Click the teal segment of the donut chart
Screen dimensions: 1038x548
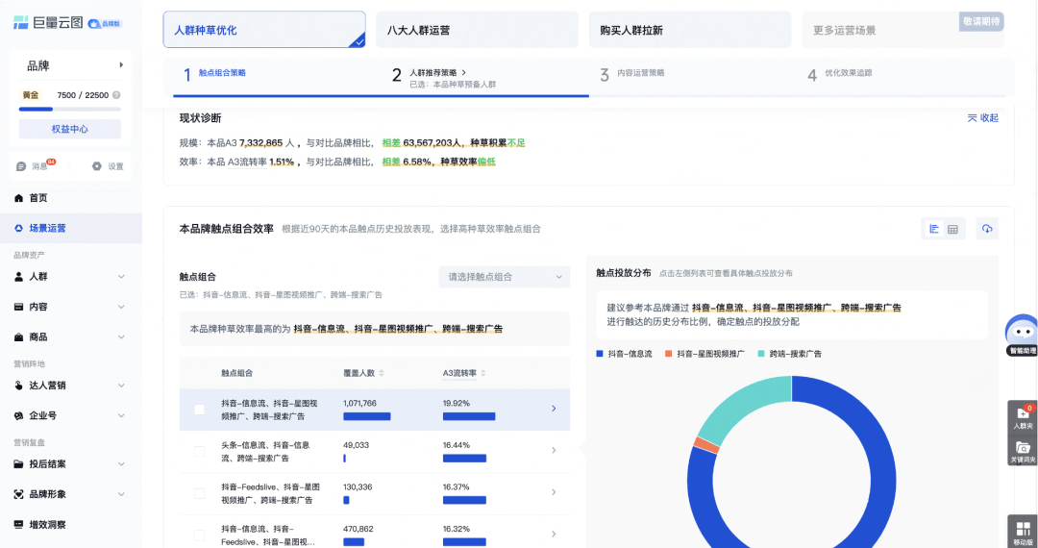pyautogui.click(x=737, y=405)
